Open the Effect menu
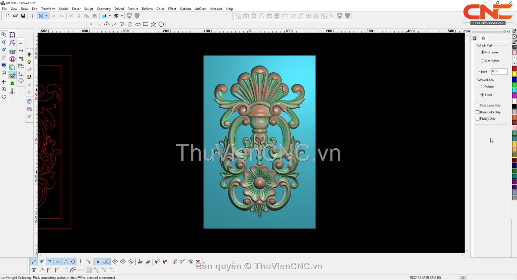Screen dimensions: 517x280 click(x=172, y=9)
